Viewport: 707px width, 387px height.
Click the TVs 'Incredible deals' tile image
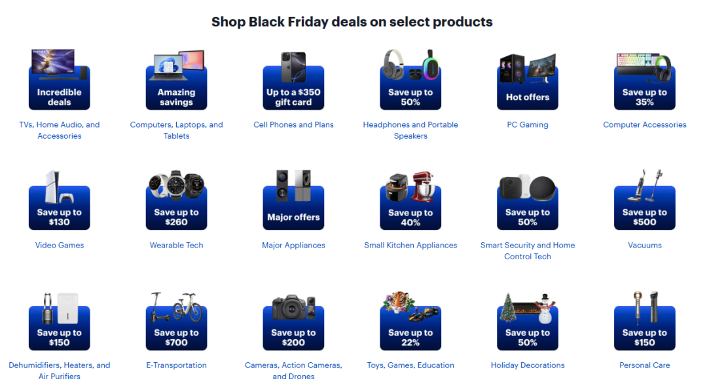click(x=59, y=82)
